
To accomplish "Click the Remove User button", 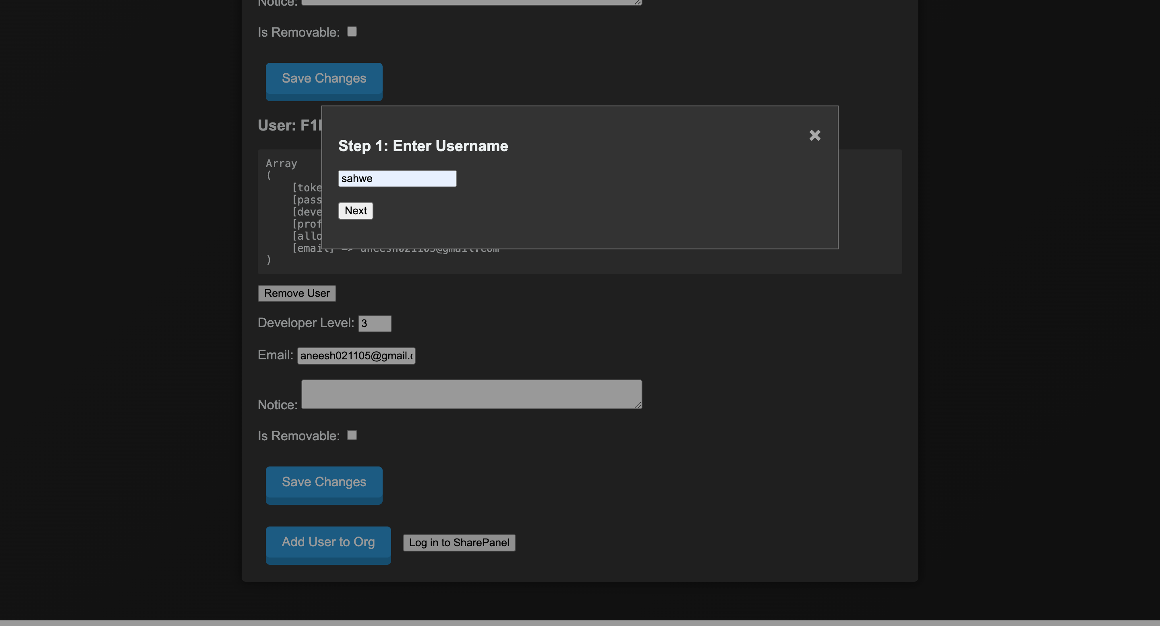I will coord(296,293).
